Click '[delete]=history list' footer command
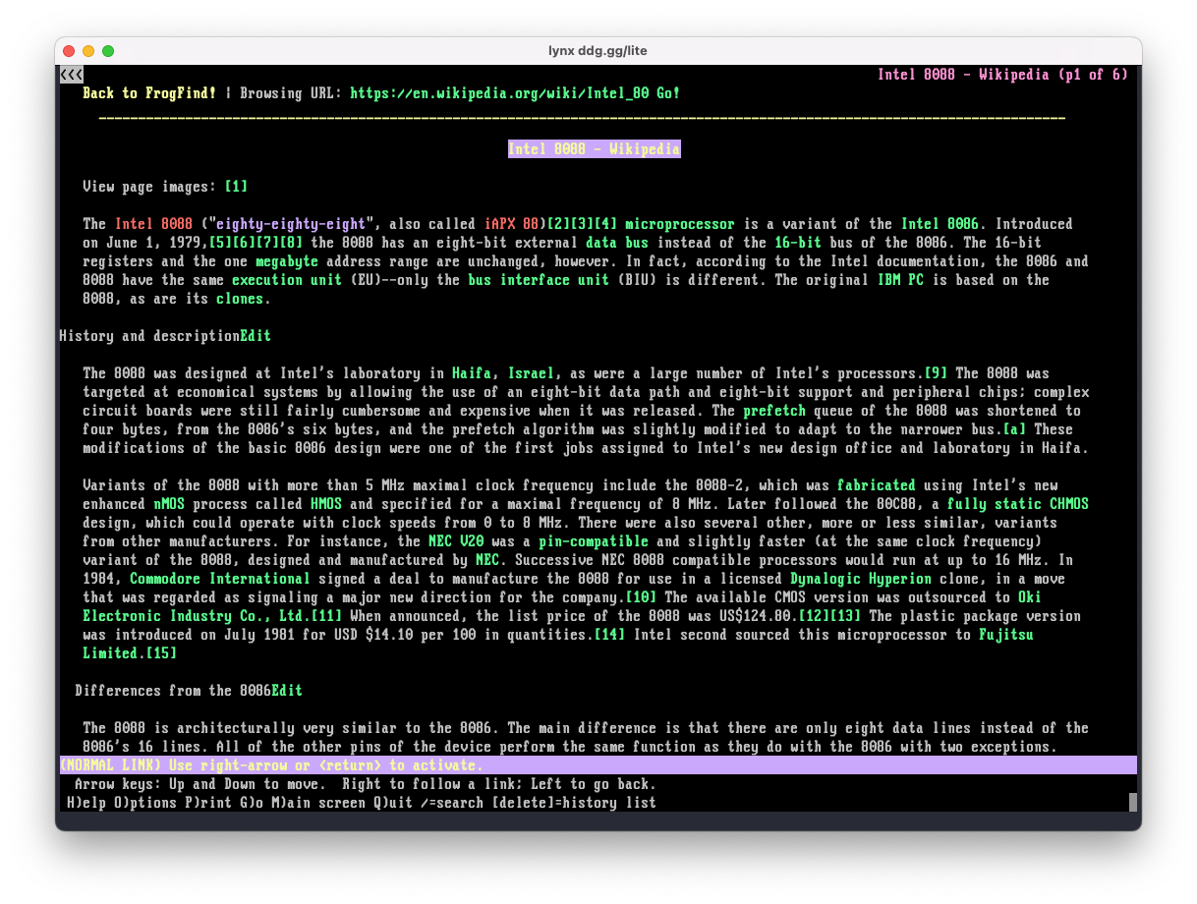This screenshot has height=904, width=1197. pos(574,803)
